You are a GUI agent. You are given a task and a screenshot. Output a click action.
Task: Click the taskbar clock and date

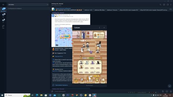pyautogui.click(x=165, y=95)
